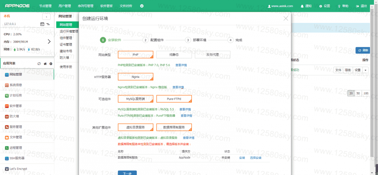Screen dimensions: 378x175
Task: Click the www.aeink.com user account
Action: click(280, 6)
